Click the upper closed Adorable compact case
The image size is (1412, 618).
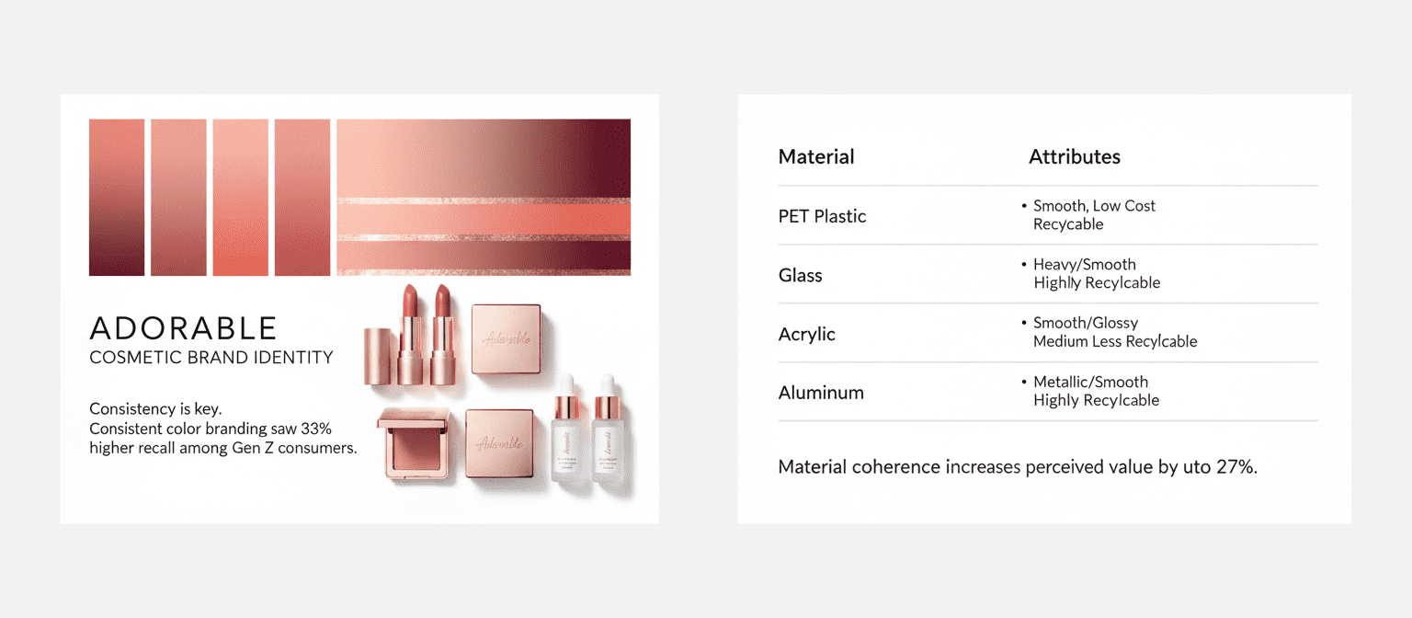coord(506,338)
